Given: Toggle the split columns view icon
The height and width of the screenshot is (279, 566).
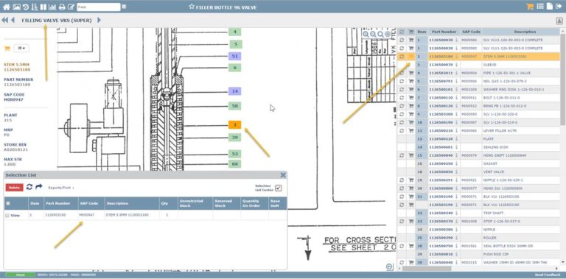Looking at the screenshot, I should (x=43, y=7).
